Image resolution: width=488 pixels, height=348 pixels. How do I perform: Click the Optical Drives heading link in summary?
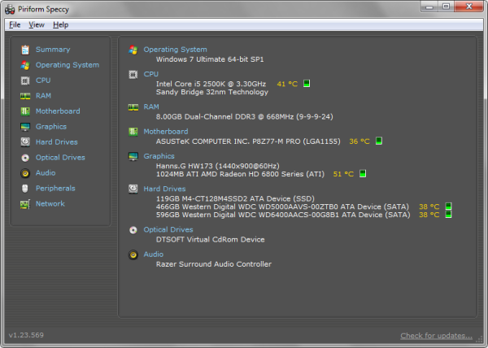pyautogui.click(x=168, y=230)
